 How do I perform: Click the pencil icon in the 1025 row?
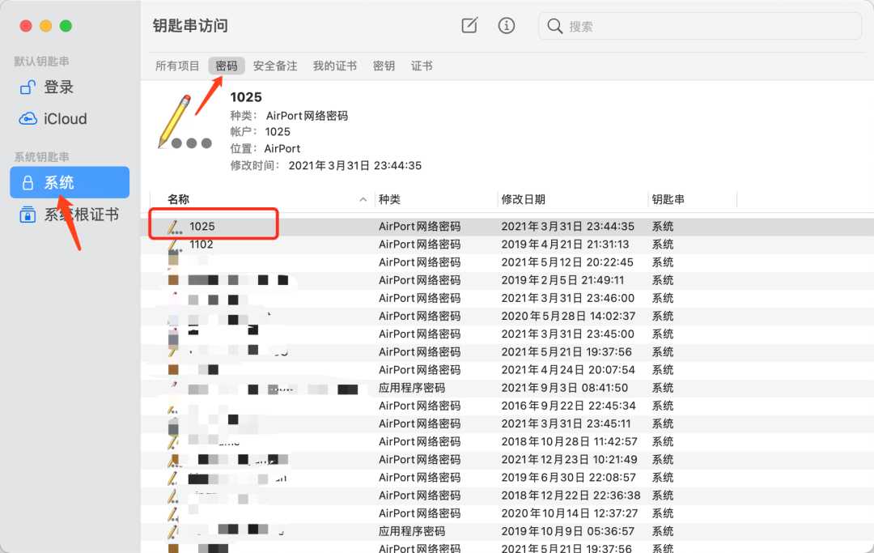pyautogui.click(x=175, y=227)
